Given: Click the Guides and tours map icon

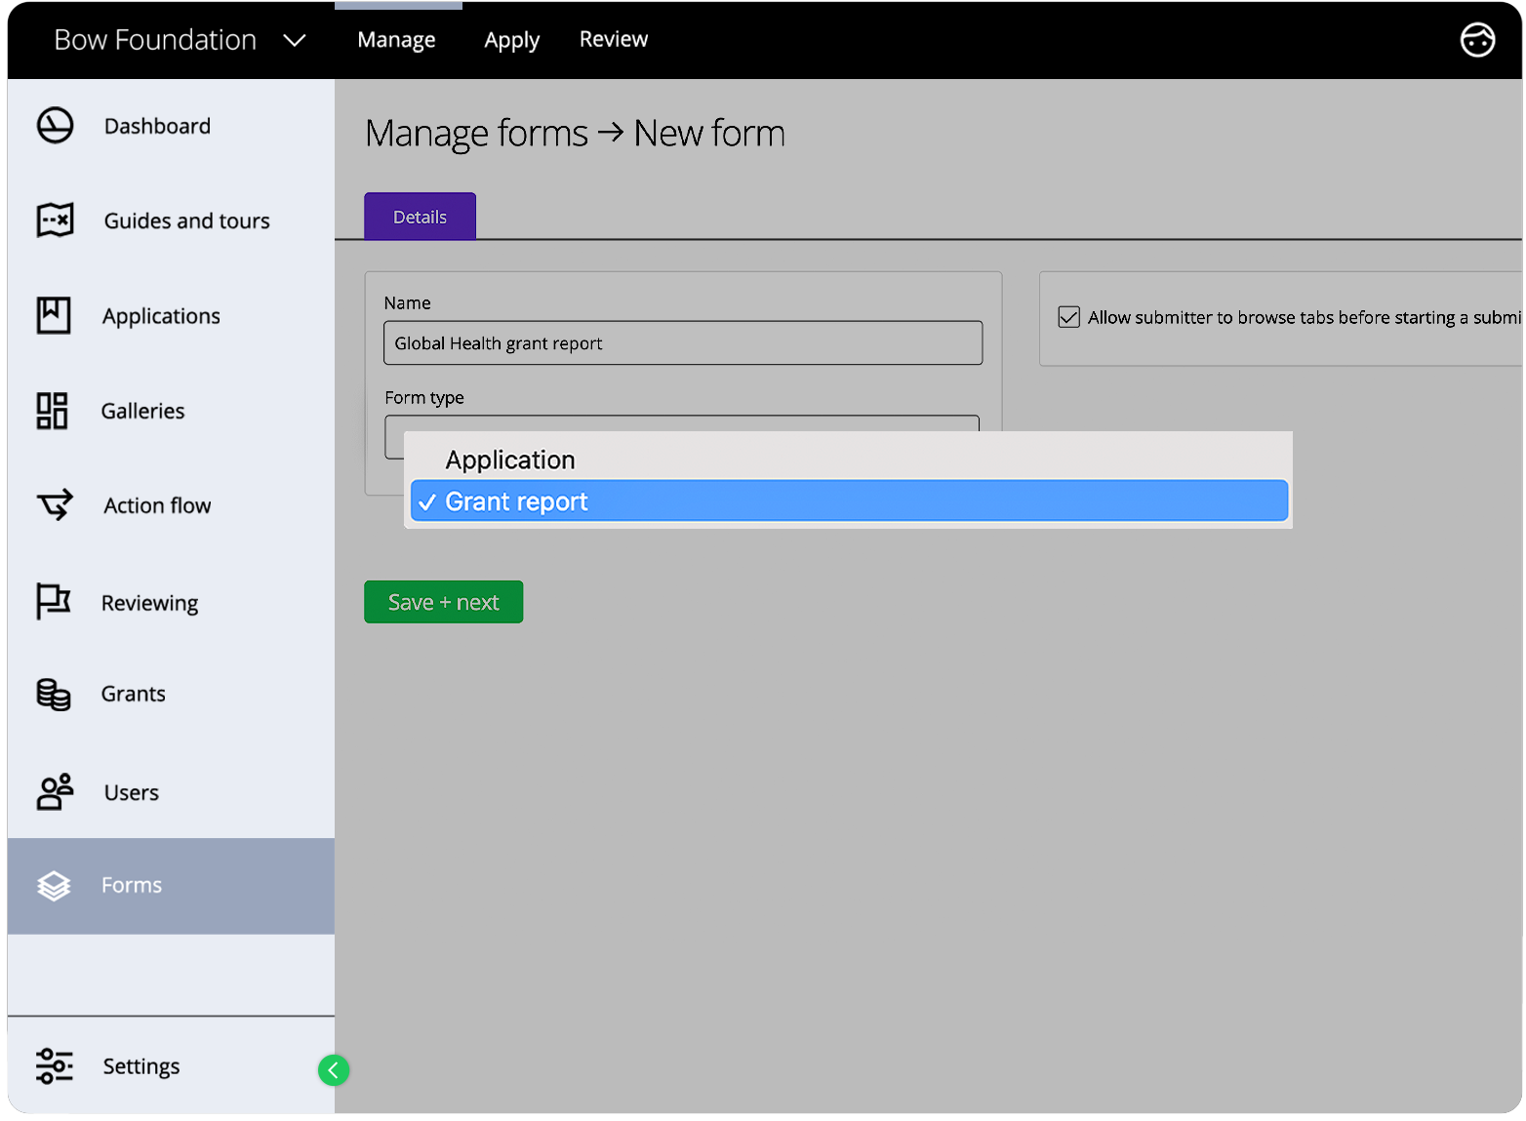Looking at the screenshot, I should click(55, 220).
